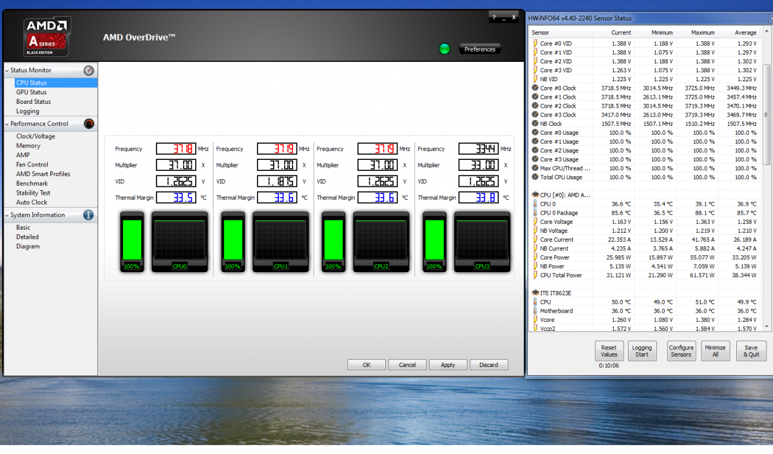
Task: Open GPU Status page
Action: [32, 92]
